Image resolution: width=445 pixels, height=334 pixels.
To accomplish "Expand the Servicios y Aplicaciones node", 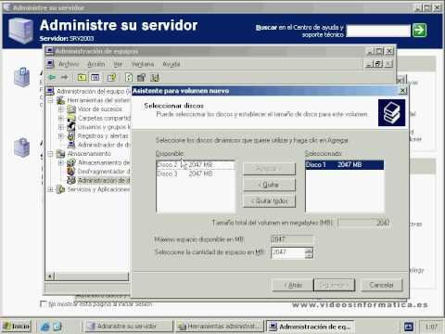I will coord(50,189).
